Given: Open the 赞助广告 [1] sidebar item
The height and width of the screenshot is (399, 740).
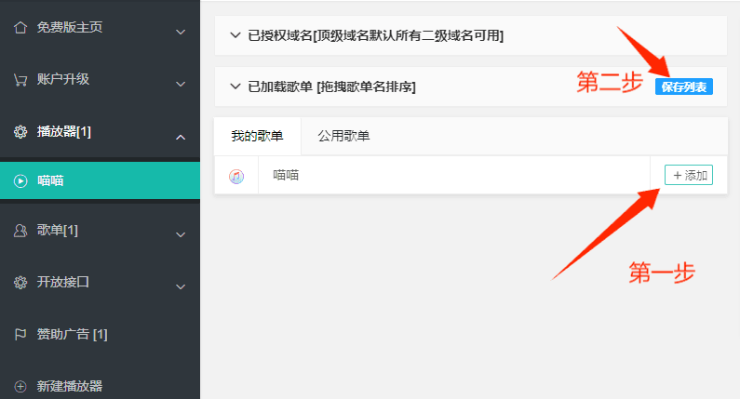Looking at the screenshot, I should 100,335.
